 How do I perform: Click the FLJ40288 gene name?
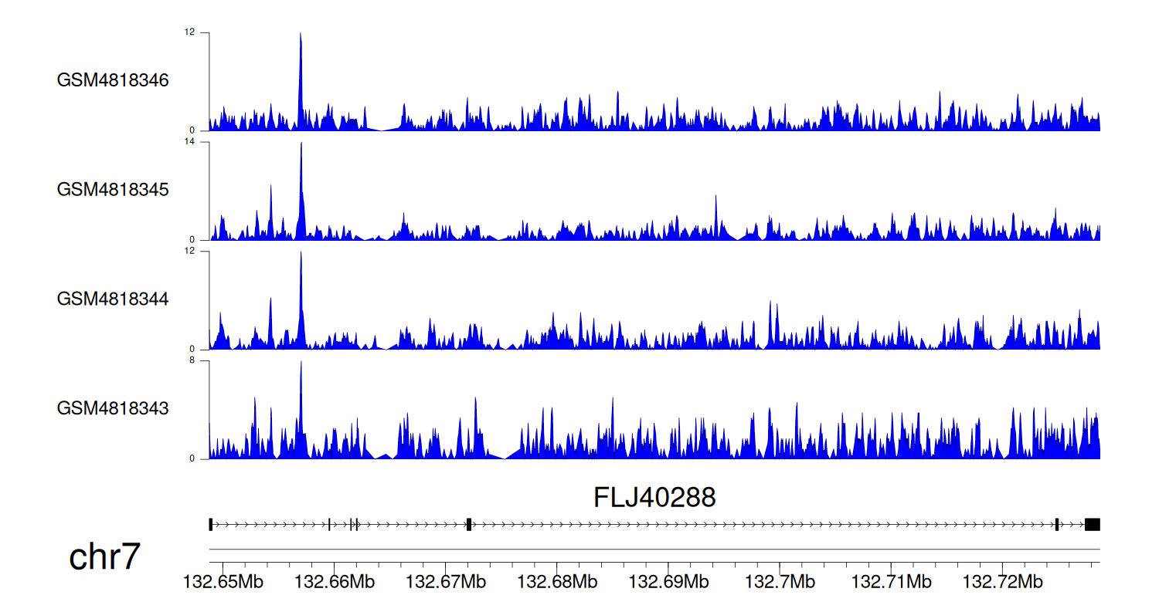(654, 498)
